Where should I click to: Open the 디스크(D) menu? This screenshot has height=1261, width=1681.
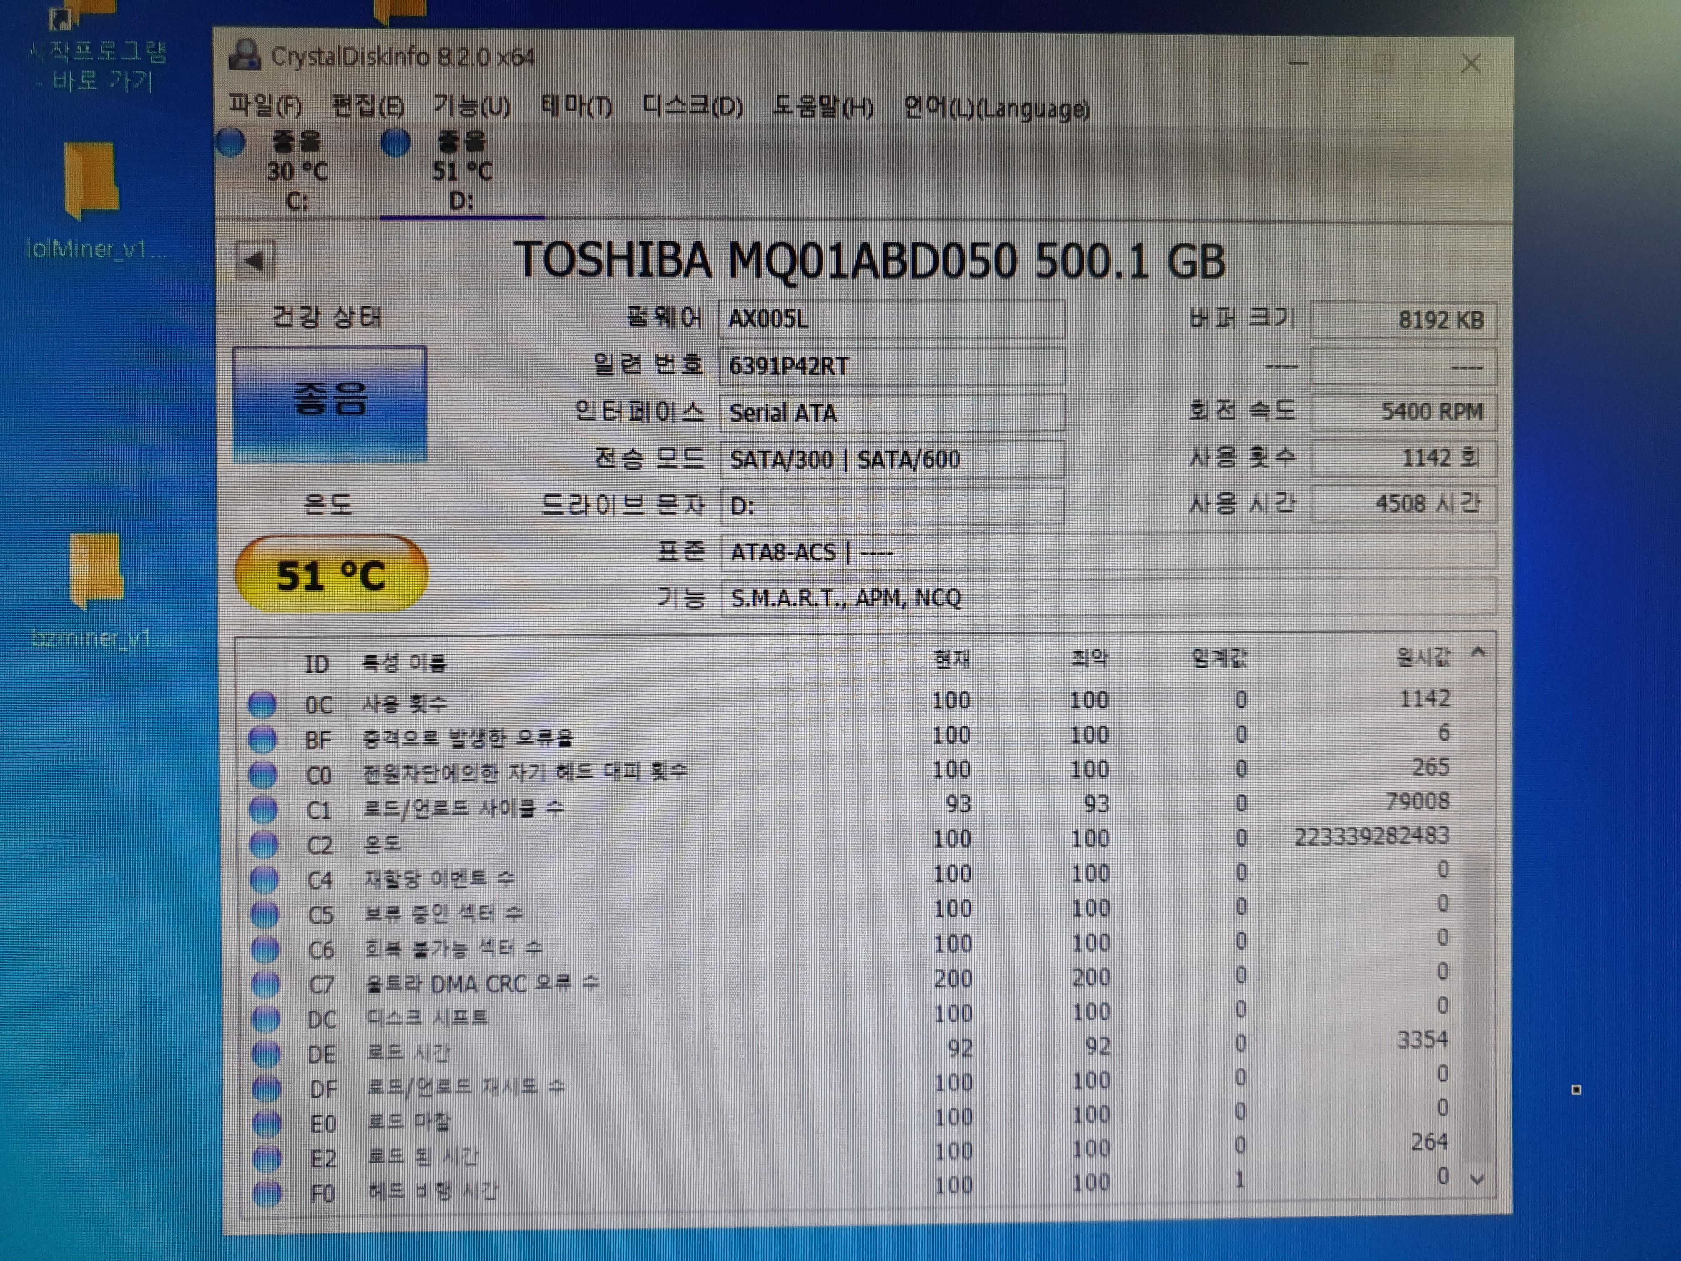pos(692,106)
